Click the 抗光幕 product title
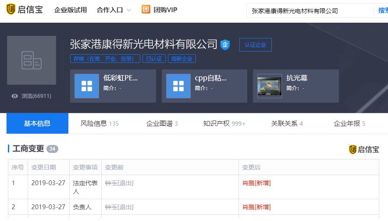 [x=297, y=78]
